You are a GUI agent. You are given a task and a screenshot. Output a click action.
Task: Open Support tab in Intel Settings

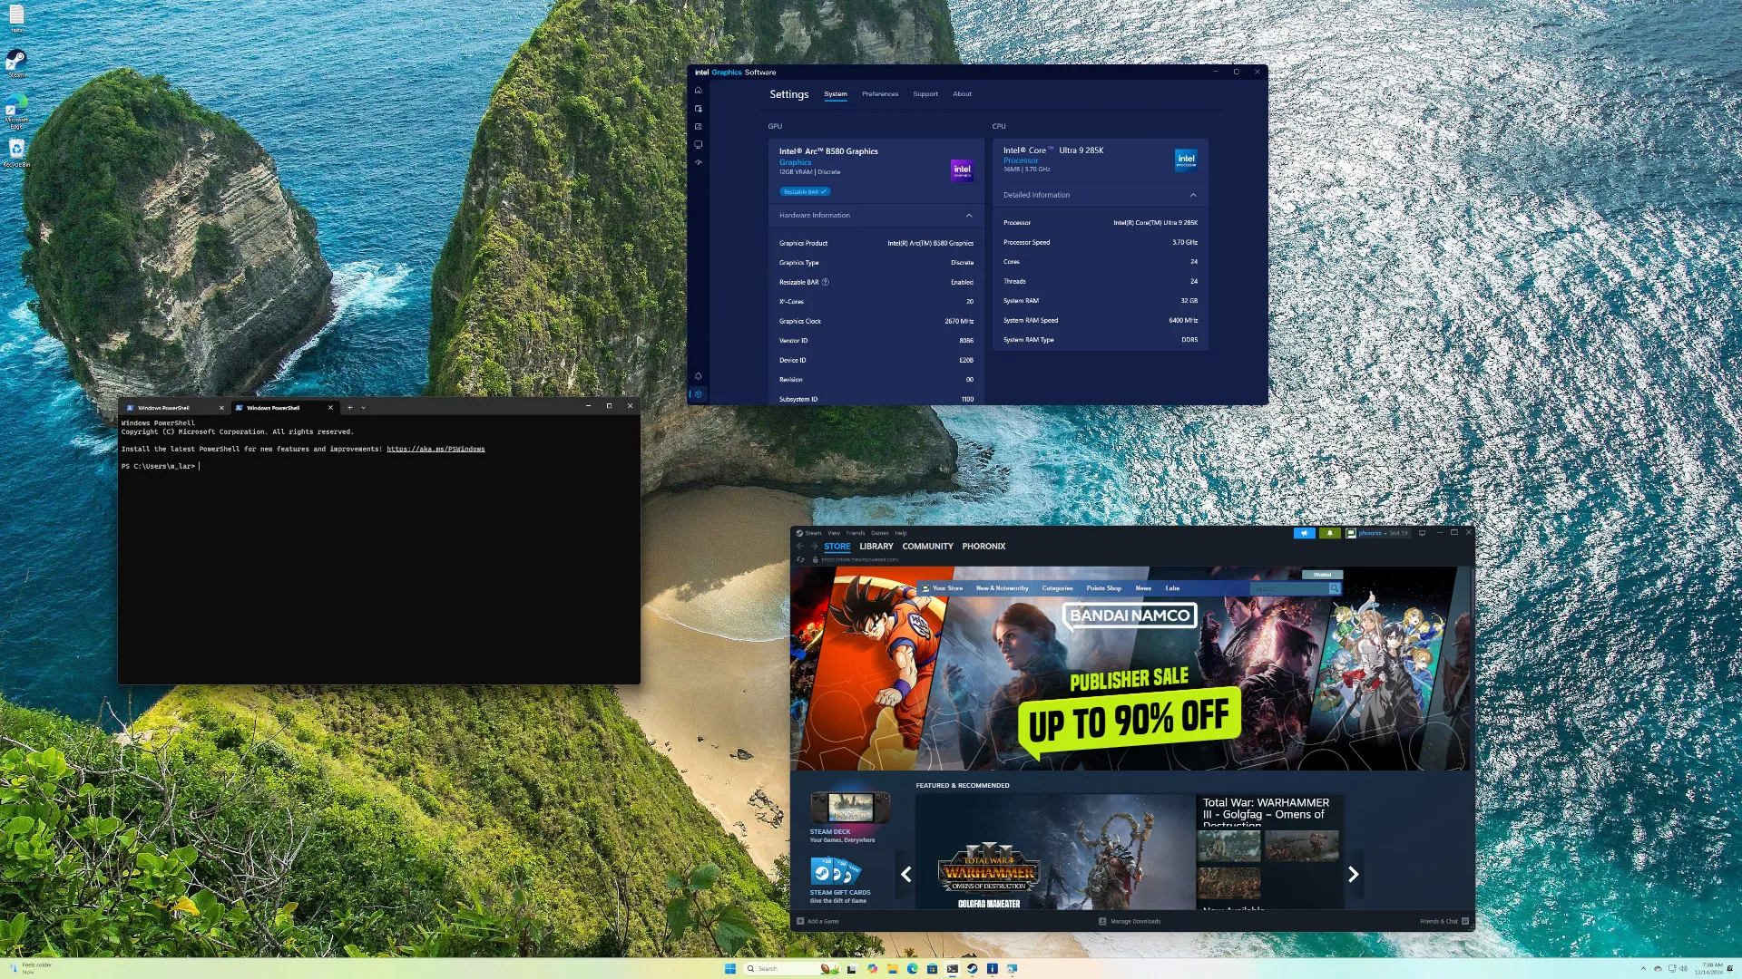pyautogui.click(x=925, y=94)
